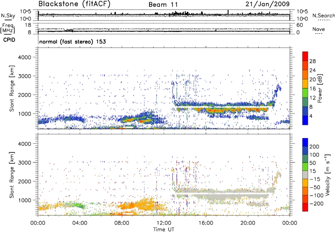Click the -50 label on the velocity colorbar
The image size is (335, 232).
[x=314, y=188]
